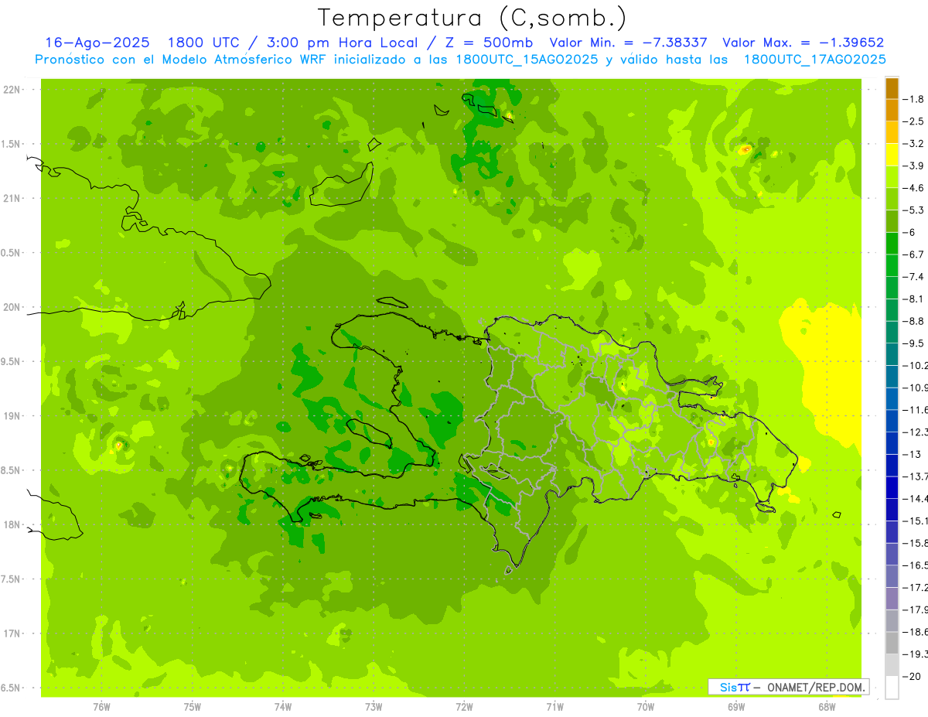928x717 pixels.
Task: Select the "-2.5" legend value
Action: click(914, 121)
